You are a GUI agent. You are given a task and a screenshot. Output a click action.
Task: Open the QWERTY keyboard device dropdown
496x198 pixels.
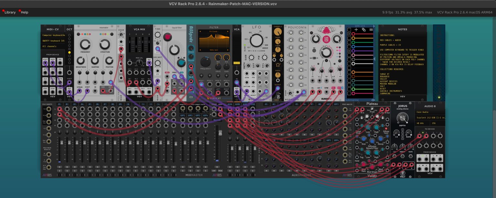53,41
